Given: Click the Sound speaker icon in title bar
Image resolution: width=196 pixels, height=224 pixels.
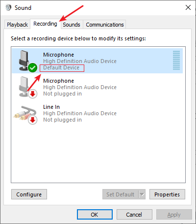Looking at the screenshot, I should click(8, 7).
